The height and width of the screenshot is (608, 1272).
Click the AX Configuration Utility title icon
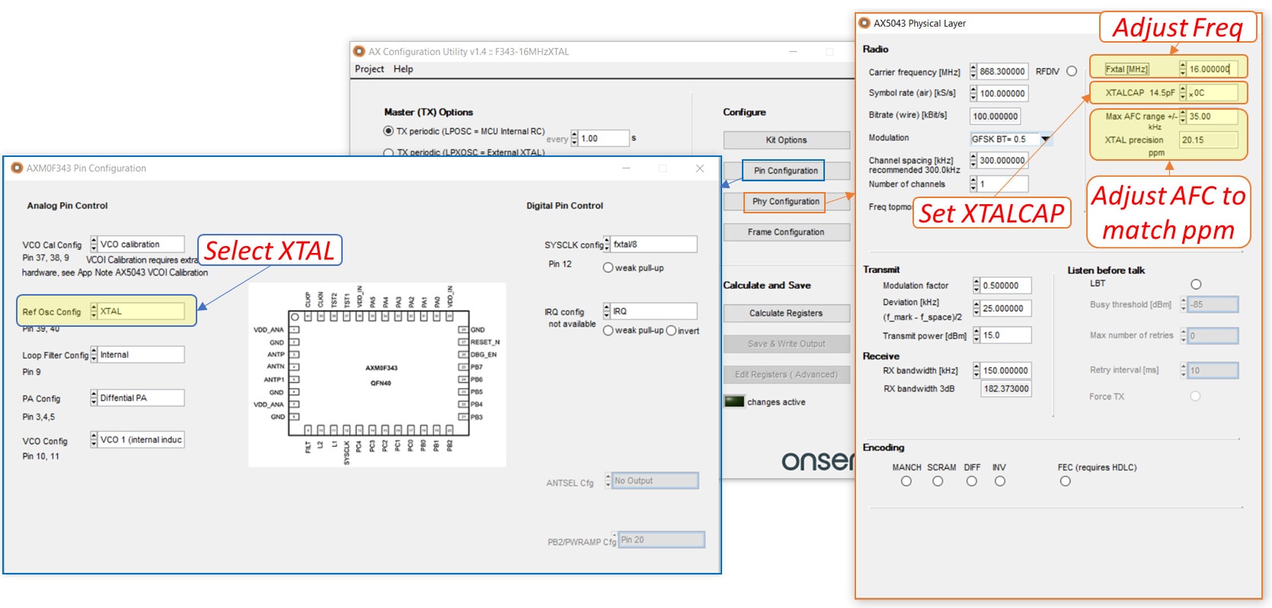(359, 51)
